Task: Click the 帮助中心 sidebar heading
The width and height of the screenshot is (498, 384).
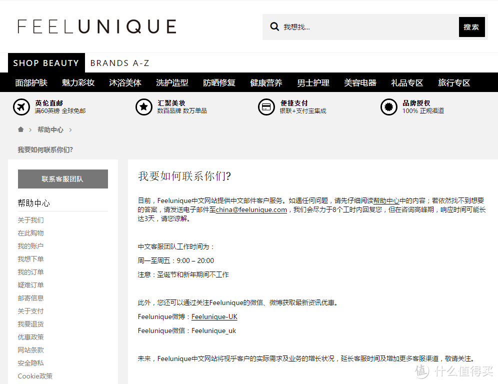Action: 33,203
